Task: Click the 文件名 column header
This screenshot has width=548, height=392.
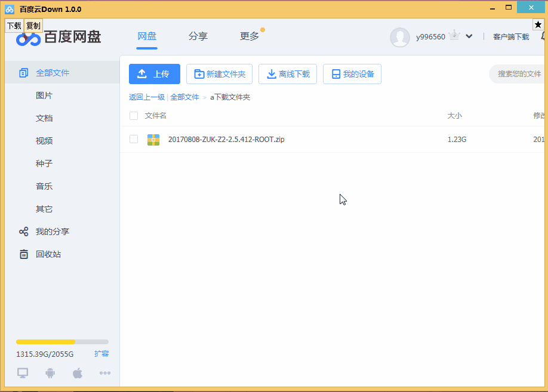Action: 156,116
